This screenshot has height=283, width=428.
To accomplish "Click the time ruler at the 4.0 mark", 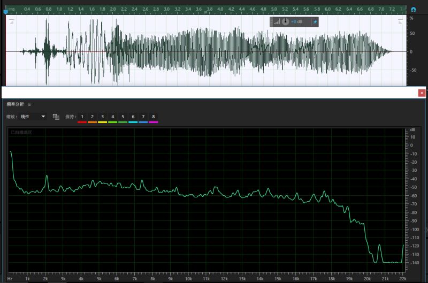I will point(220,9).
